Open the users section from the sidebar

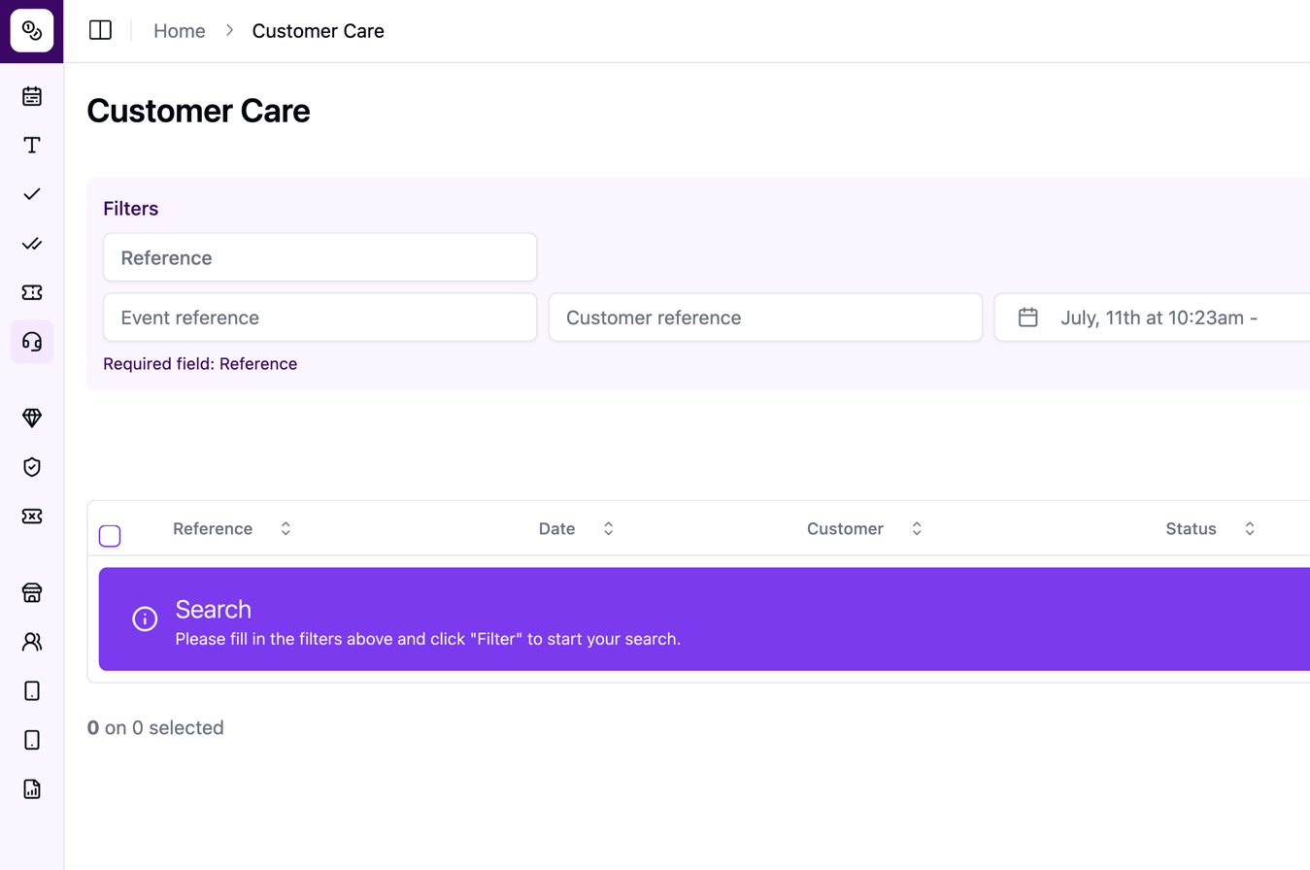click(x=31, y=642)
